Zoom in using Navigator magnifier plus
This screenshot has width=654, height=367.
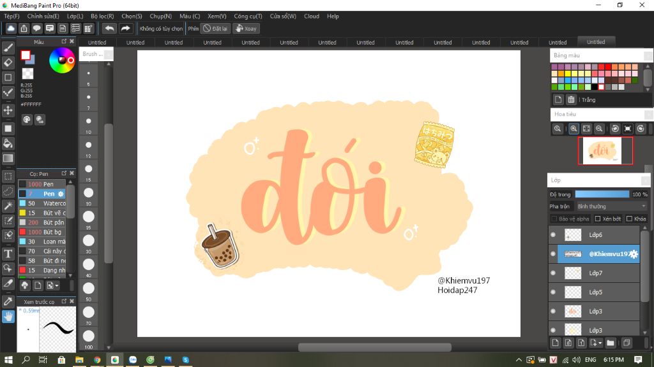(x=574, y=129)
